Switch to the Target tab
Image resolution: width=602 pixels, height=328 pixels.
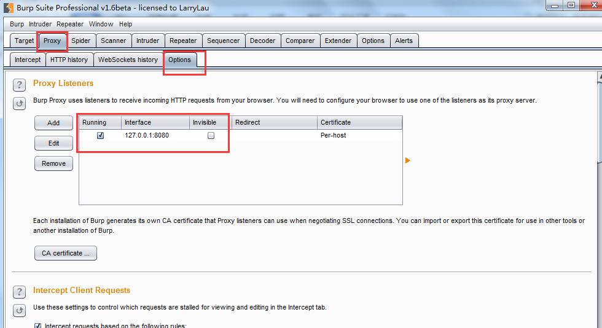[x=24, y=41]
